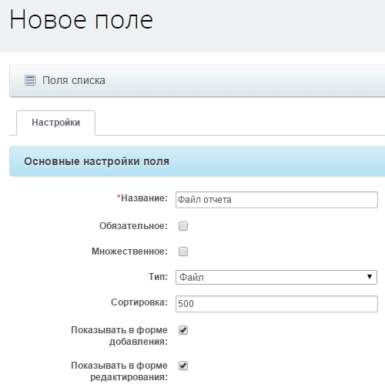Click the Сортировка field with 500

pos(276,304)
